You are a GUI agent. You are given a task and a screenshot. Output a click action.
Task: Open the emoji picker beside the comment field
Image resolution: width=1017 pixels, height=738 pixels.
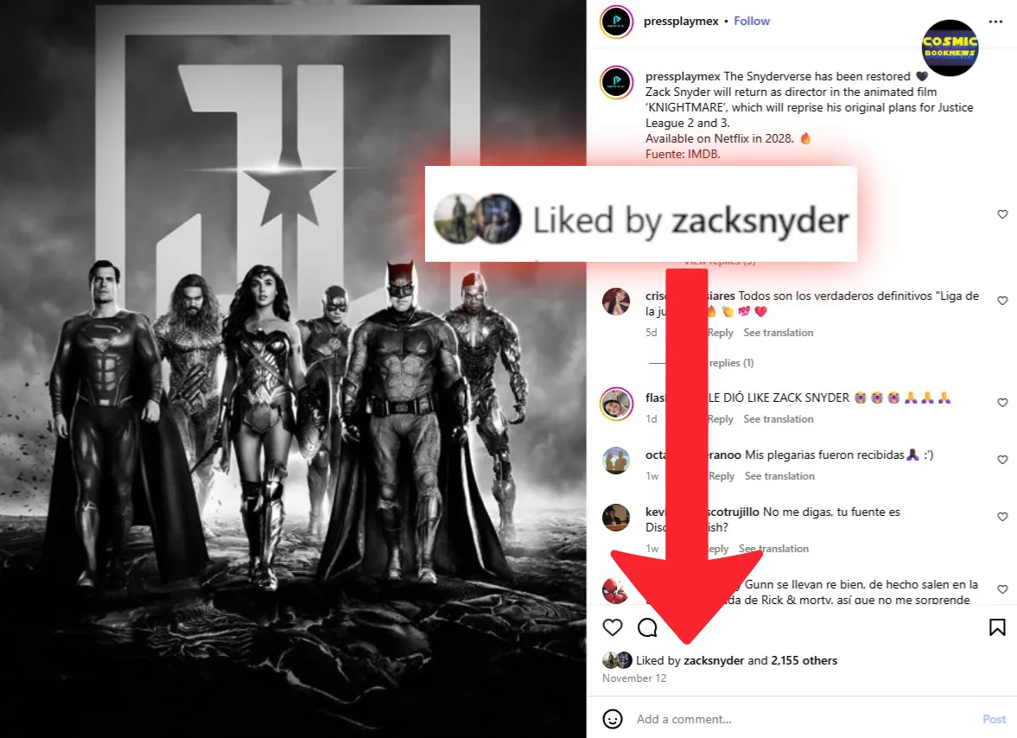pyautogui.click(x=613, y=719)
